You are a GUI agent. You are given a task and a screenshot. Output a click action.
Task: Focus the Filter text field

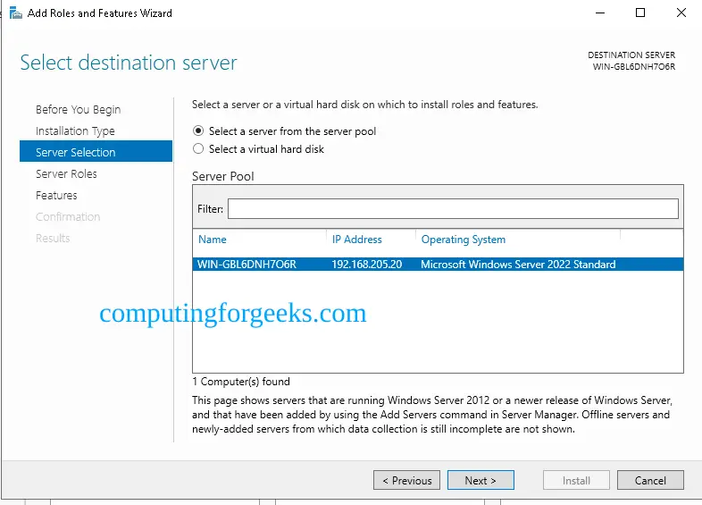tap(453, 209)
